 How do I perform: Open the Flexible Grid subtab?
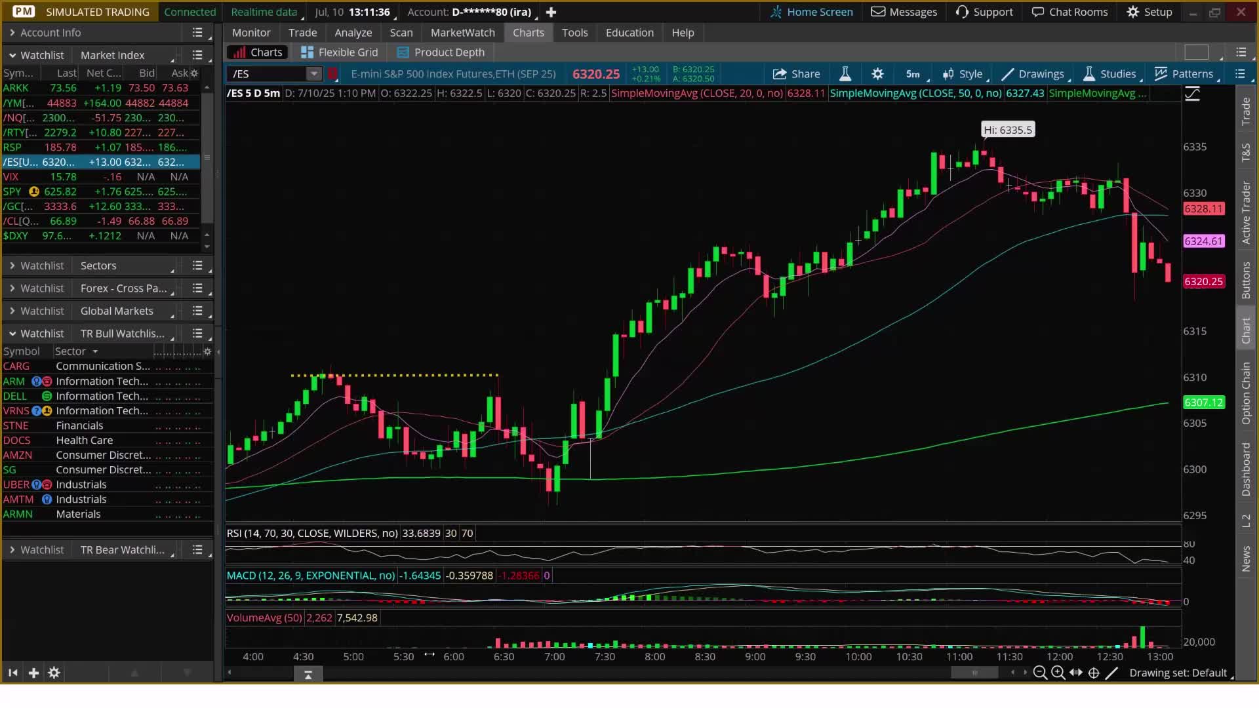340,52
